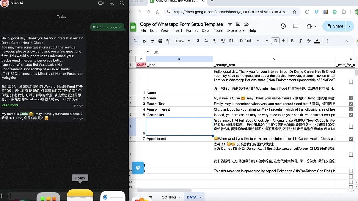Format as percent
358x201 pixels.
click(206, 41)
